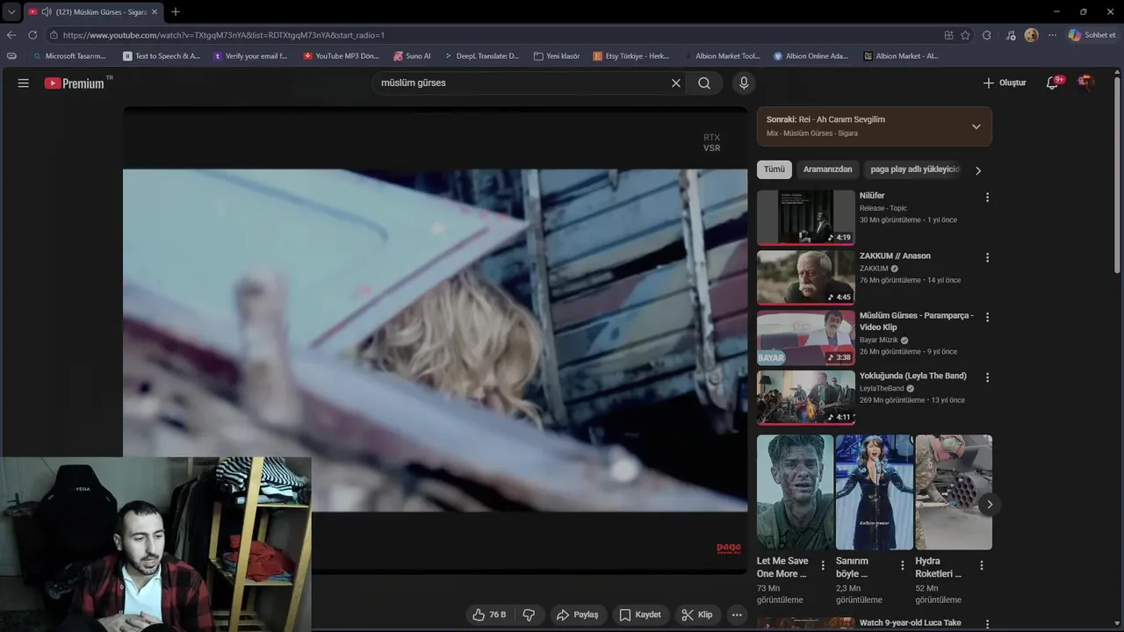Dislike the video with thumbs down
This screenshot has width=1124, height=632.
529,614
